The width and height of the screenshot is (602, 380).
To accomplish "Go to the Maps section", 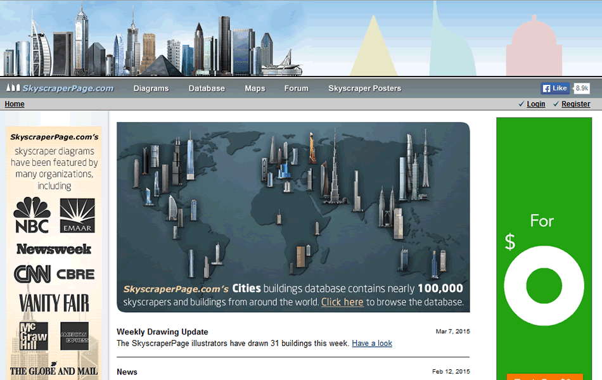I will (255, 88).
